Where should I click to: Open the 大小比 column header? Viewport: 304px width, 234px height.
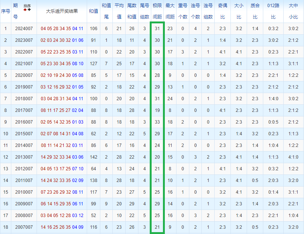(239, 11)
